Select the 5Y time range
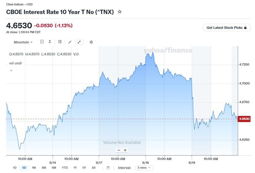This screenshot has width=255, height=173. (84, 168)
